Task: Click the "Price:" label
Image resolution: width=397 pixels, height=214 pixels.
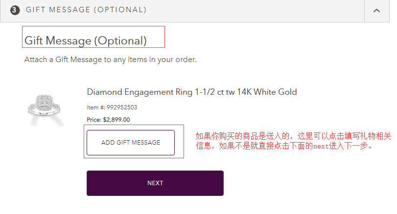Action: click(x=94, y=119)
